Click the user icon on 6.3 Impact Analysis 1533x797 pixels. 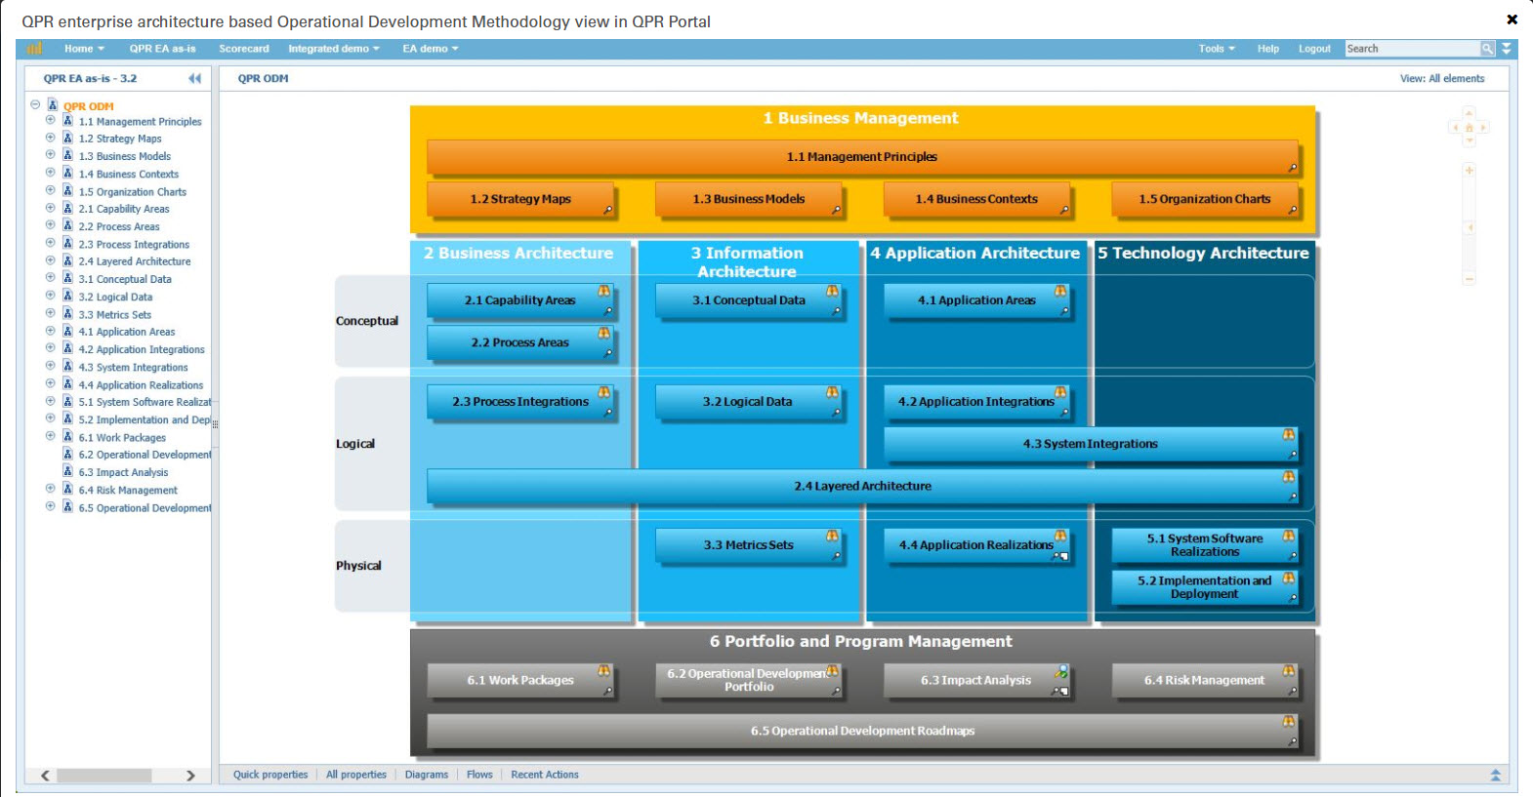tap(1060, 672)
